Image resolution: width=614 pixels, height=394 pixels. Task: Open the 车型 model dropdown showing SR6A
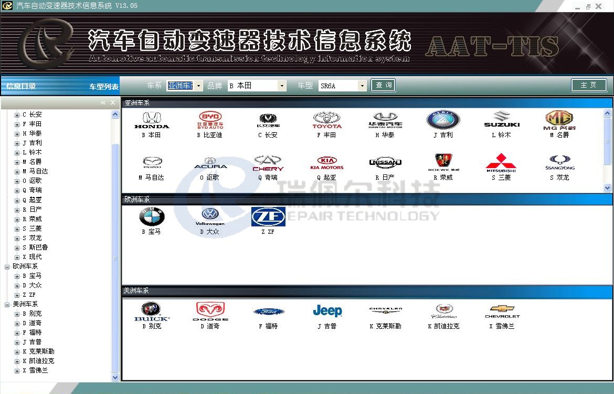362,86
